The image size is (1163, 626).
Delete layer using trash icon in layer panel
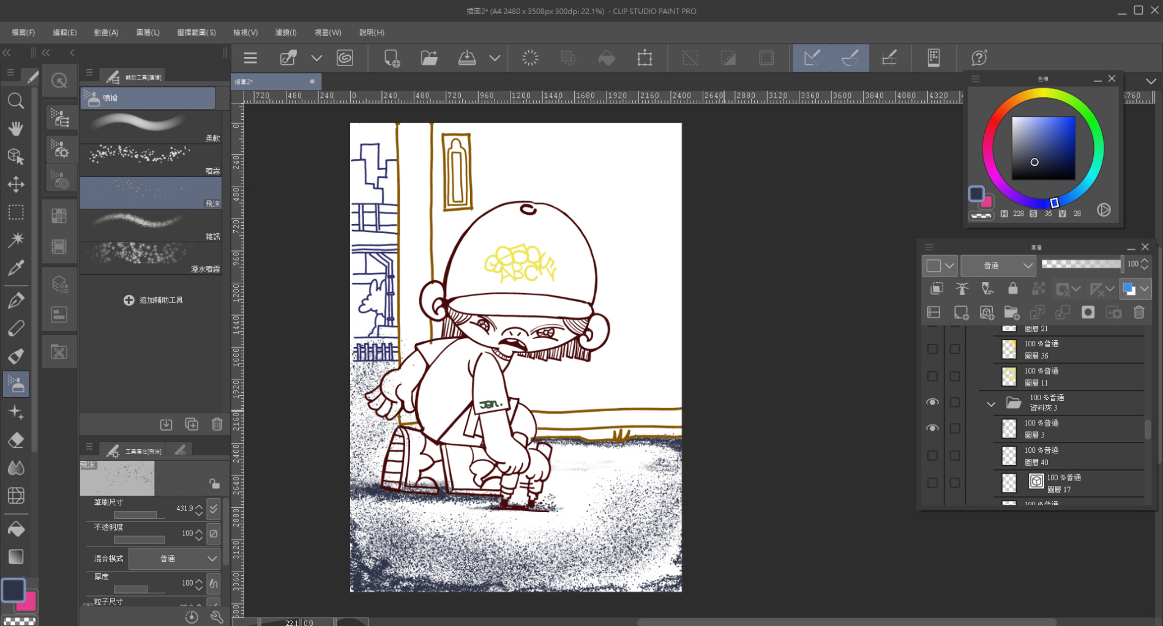pos(1139,313)
